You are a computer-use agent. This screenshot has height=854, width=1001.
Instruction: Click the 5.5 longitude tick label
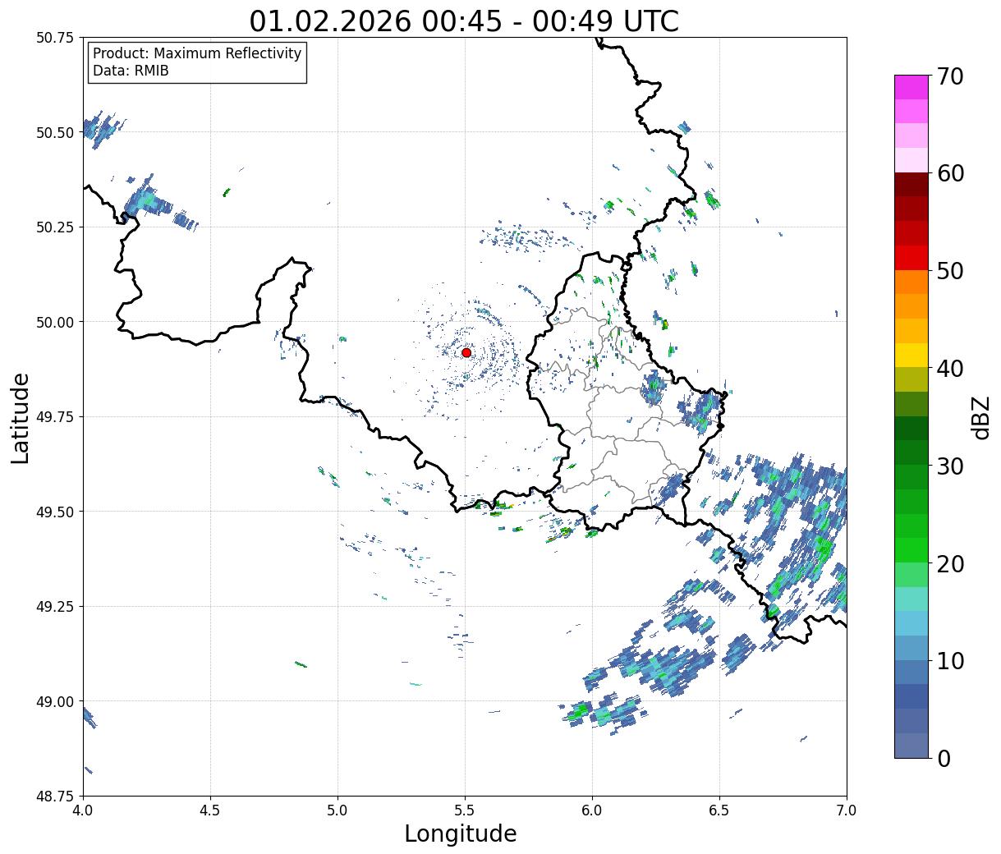pyautogui.click(x=465, y=810)
